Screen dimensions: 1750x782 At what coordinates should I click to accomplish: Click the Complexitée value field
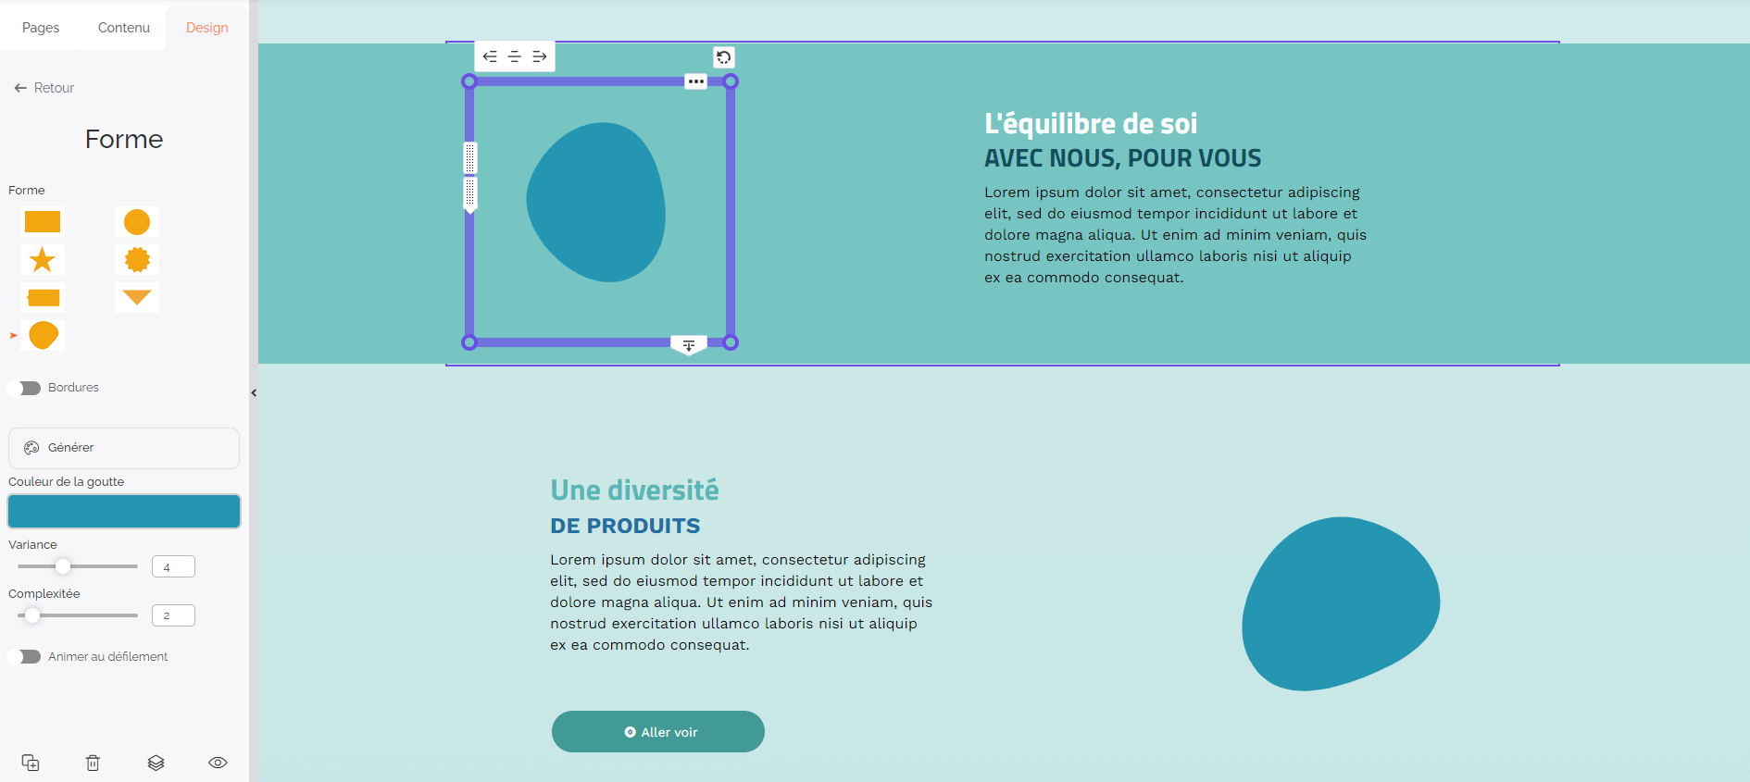[x=173, y=615]
